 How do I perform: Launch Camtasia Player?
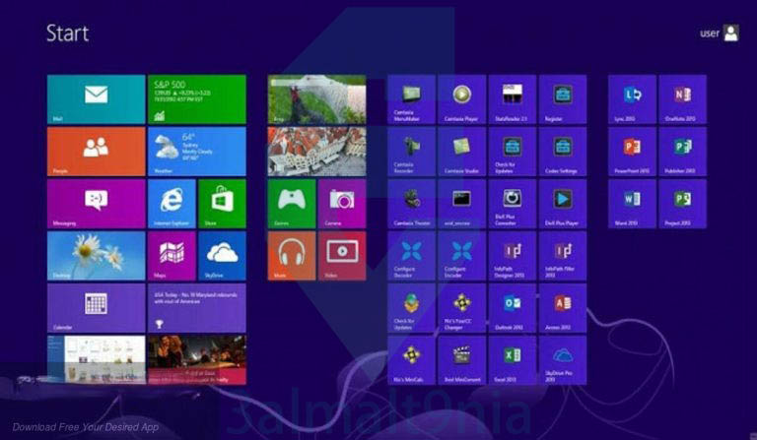coord(462,99)
